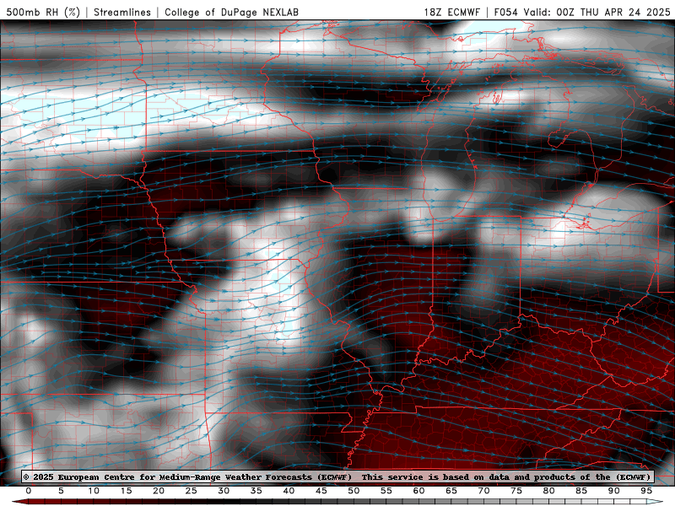Screen dimensions: 675x506
Task: Select the '85' value on color scale
Action: pyautogui.click(x=581, y=491)
